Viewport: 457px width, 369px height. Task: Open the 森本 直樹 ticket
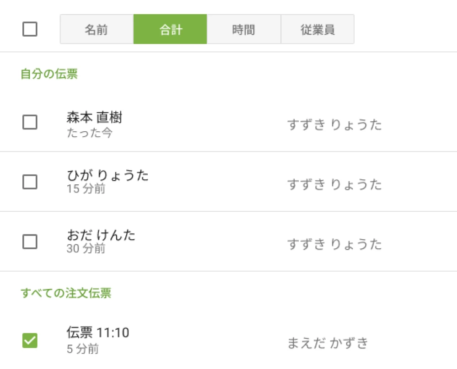pos(93,118)
